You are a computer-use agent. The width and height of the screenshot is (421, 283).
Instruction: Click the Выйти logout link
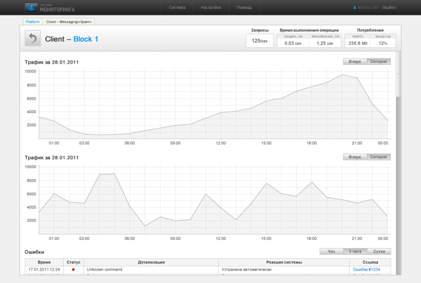(x=389, y=8)
